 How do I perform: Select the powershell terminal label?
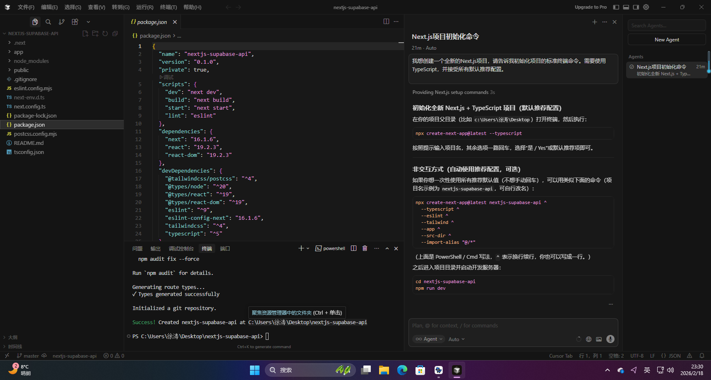pos(330,248)
